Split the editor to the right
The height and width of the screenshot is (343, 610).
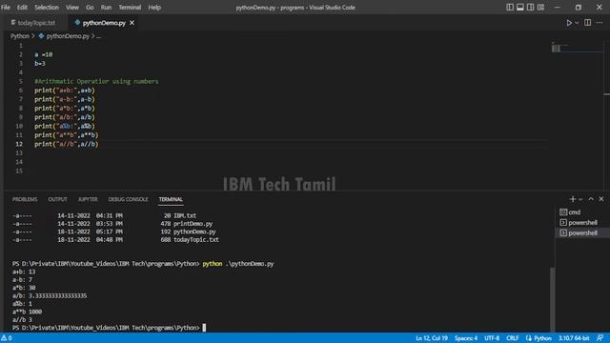(x=588, y=23)
